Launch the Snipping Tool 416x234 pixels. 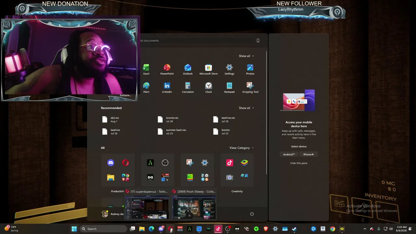pos(250,87)
